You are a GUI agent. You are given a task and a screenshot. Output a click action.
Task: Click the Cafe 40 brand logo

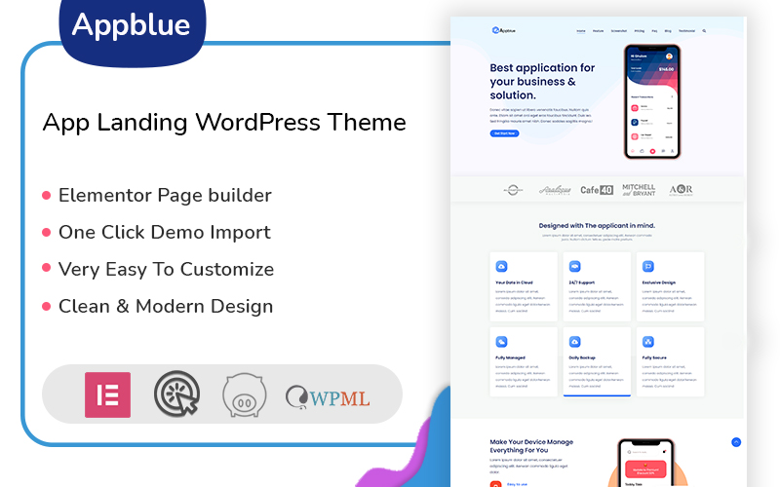[597, 190]
